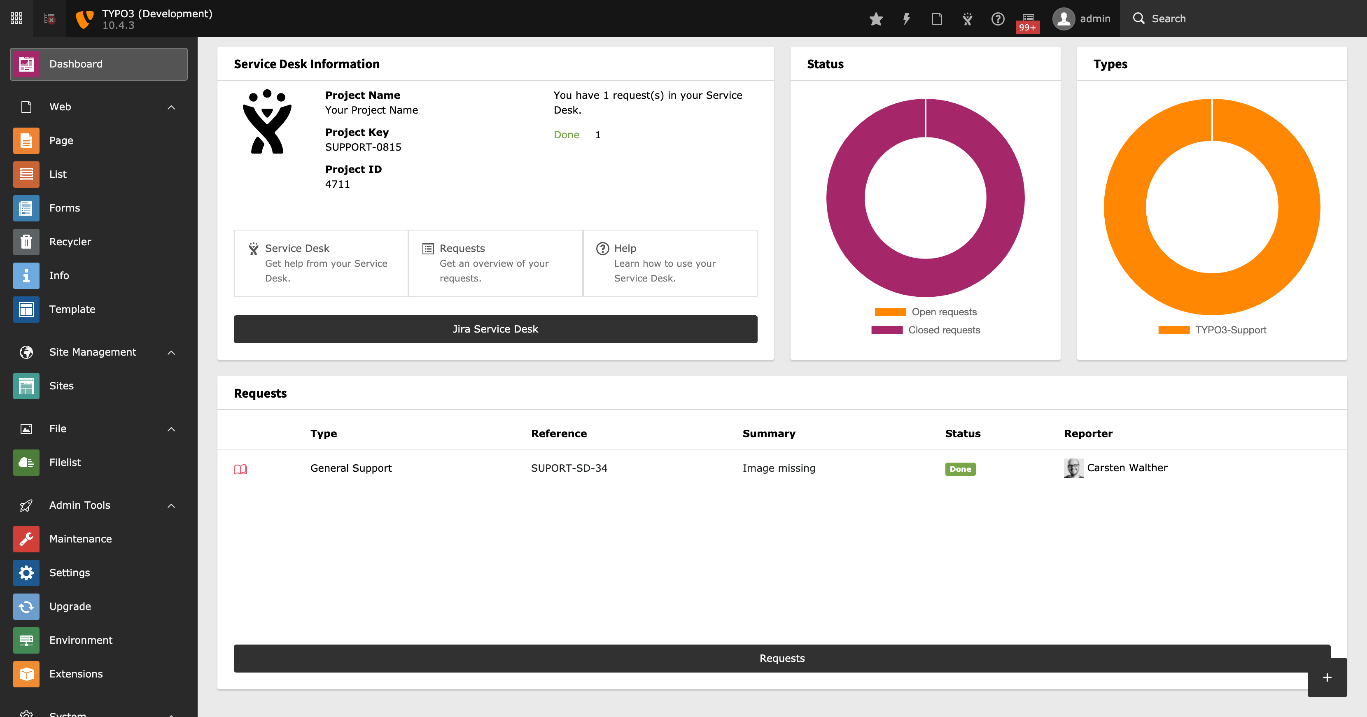Open the flush cache lightning icon
The height and width of the screenshot is (717, 1367).
(x=906, y=19)
